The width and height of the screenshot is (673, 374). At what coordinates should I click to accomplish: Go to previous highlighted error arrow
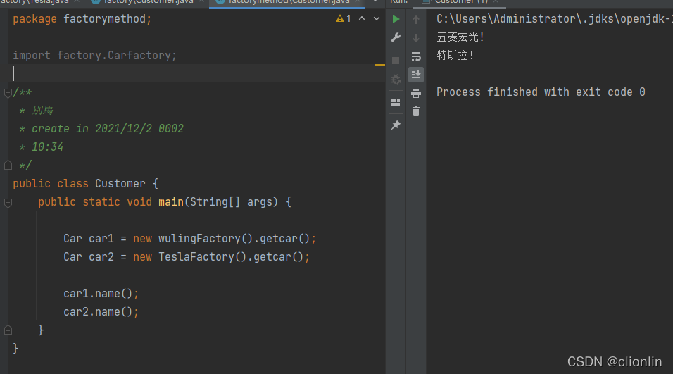(362, 18)
